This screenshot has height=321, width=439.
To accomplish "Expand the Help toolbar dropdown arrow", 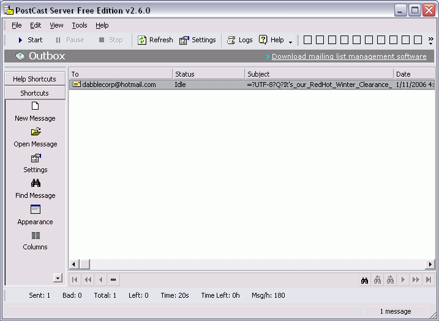I will tap(290, 42).
